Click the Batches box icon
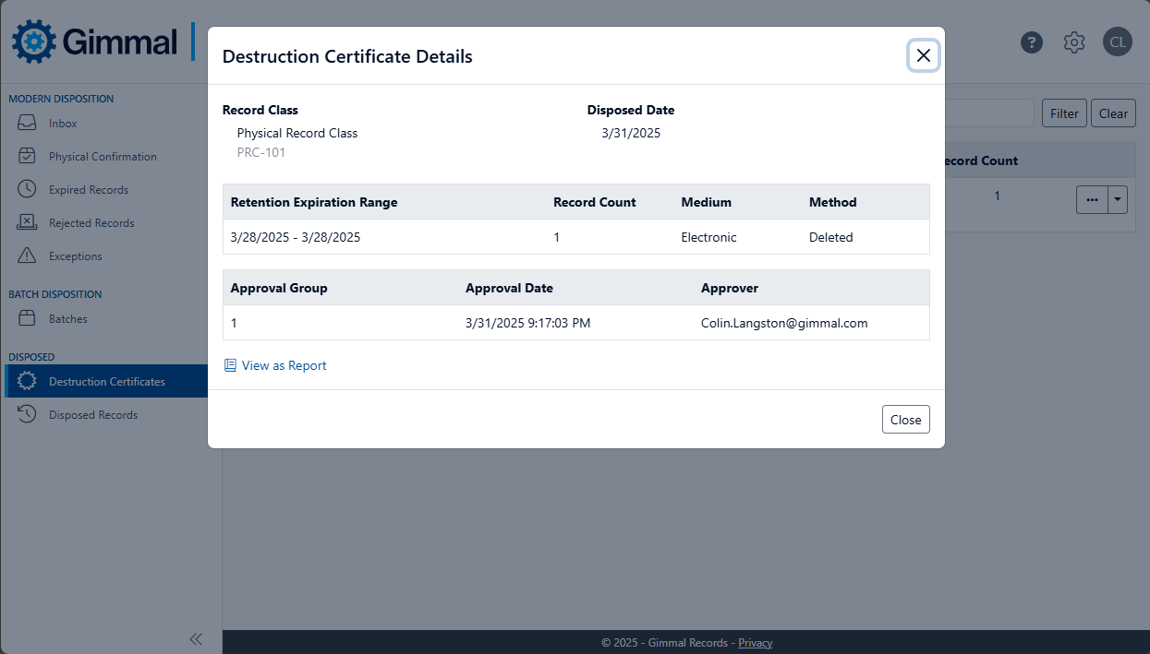 pos(28,318)
